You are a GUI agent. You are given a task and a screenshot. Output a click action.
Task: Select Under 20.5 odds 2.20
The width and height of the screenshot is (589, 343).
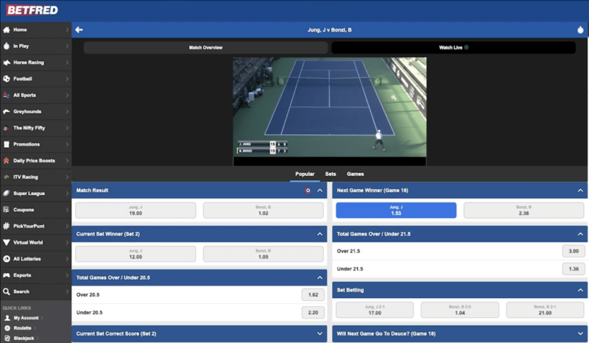pos(313,312)
